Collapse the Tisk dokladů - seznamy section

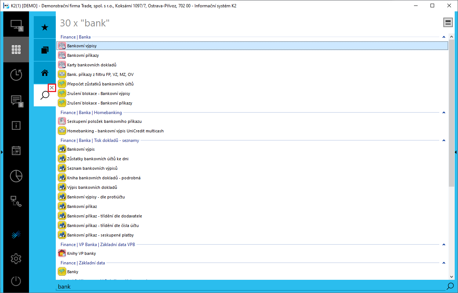coord(444,140)
